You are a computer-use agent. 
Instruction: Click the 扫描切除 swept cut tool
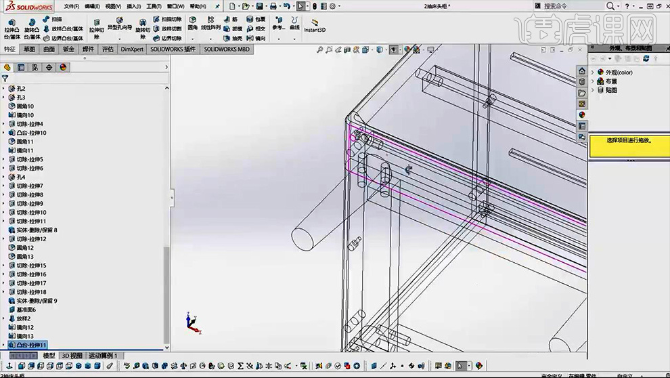(167, 19)
